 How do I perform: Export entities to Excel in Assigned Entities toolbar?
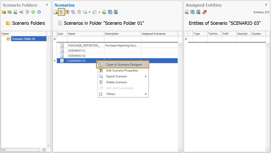187,12
